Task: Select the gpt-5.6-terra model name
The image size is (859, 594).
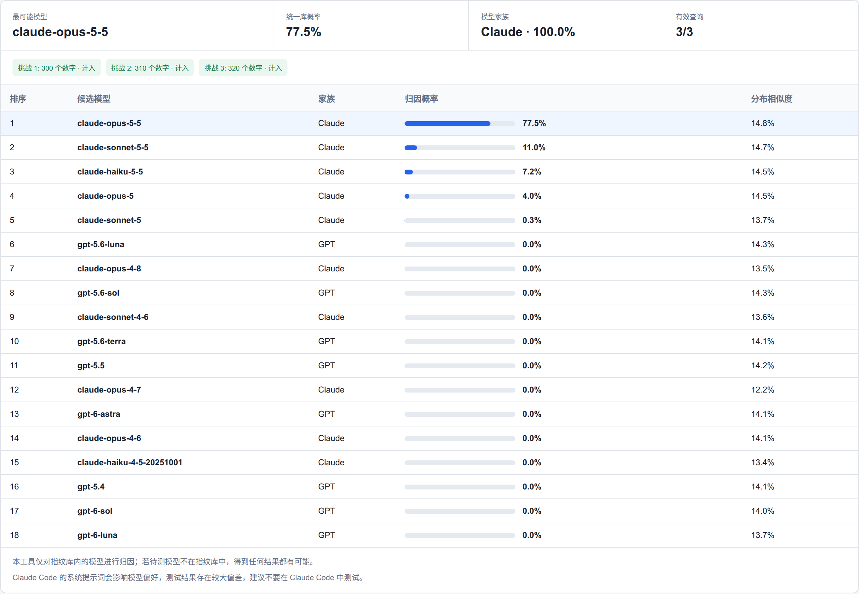Action: coord(101,341)
